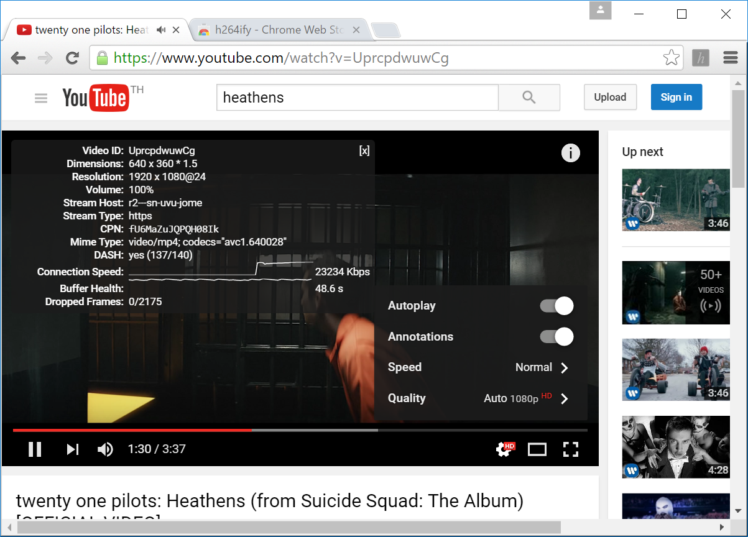Click the CPN value string
This screenshot has width=748, height=537.
click(x=173, y=229)
